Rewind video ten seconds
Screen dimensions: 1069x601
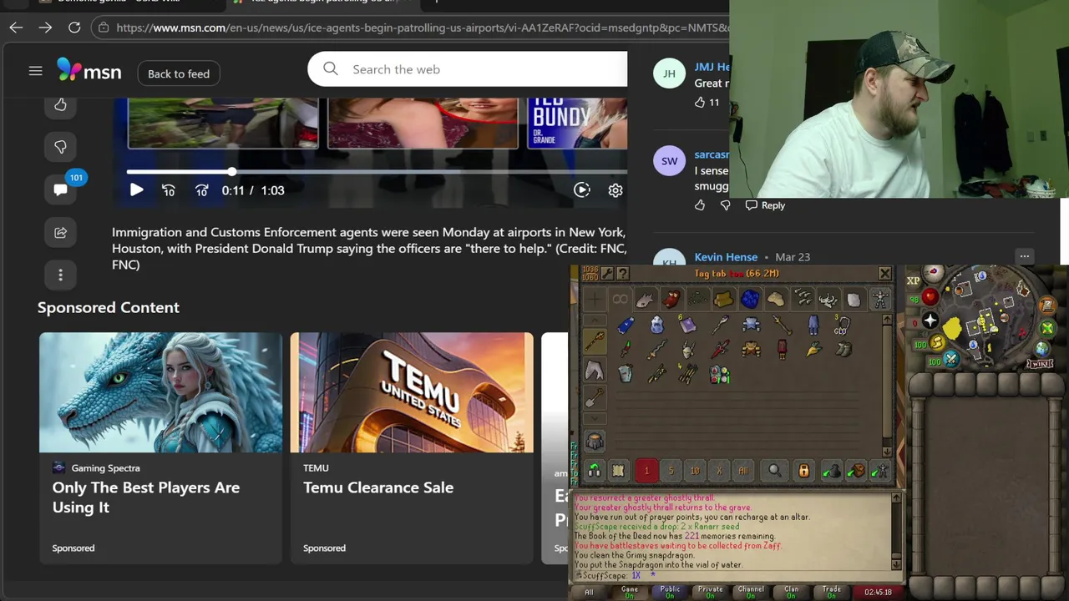pos(169,190)
